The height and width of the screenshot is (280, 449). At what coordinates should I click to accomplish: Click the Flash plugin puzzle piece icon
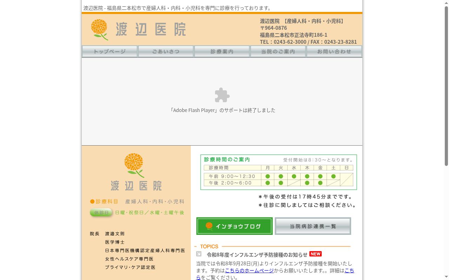[x=222, y=95]
